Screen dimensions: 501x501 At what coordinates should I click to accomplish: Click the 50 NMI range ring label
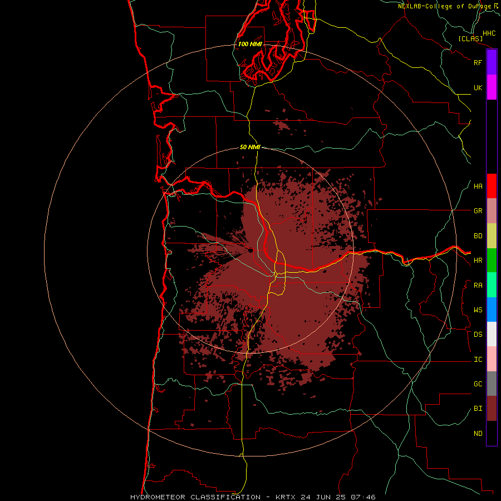tap(250, 147)
